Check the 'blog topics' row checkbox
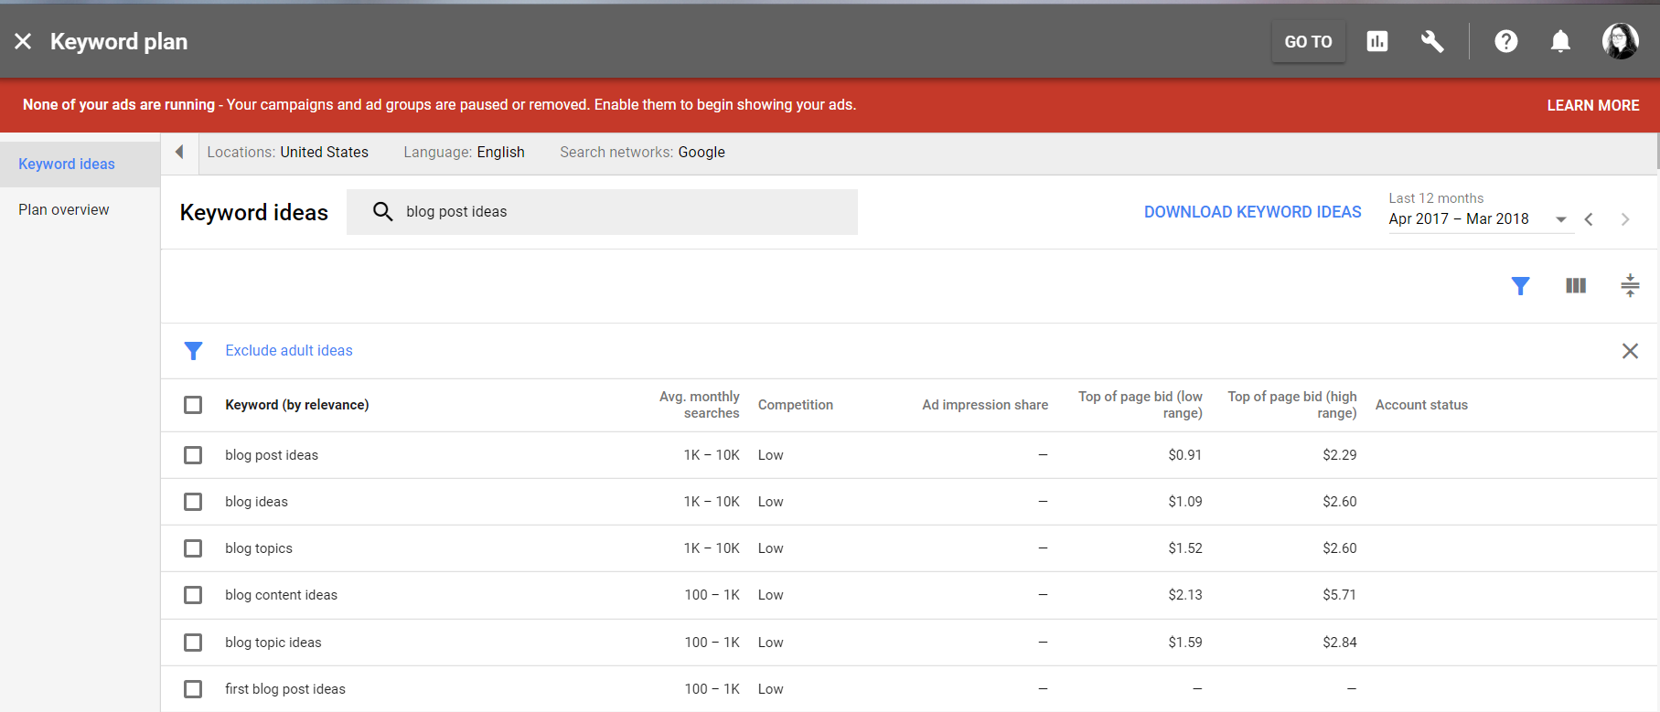 [x=193, y=548]
